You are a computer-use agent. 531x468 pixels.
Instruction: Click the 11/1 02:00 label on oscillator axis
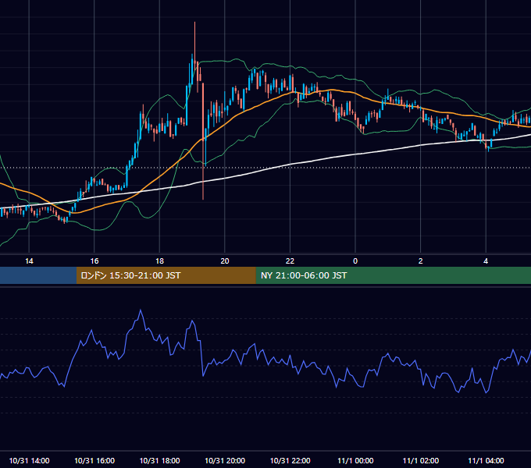click(421, 460)
